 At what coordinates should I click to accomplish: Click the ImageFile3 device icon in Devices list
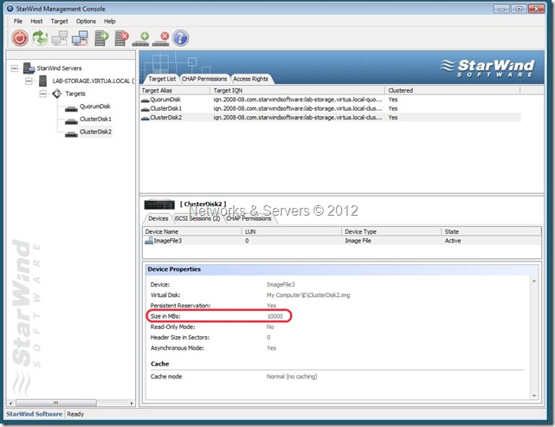(149, 241)
